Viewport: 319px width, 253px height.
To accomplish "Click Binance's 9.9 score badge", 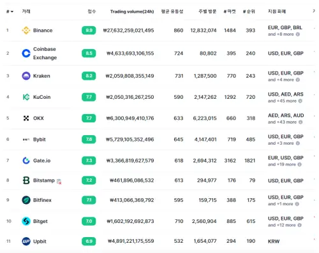I will coord(89,31).
